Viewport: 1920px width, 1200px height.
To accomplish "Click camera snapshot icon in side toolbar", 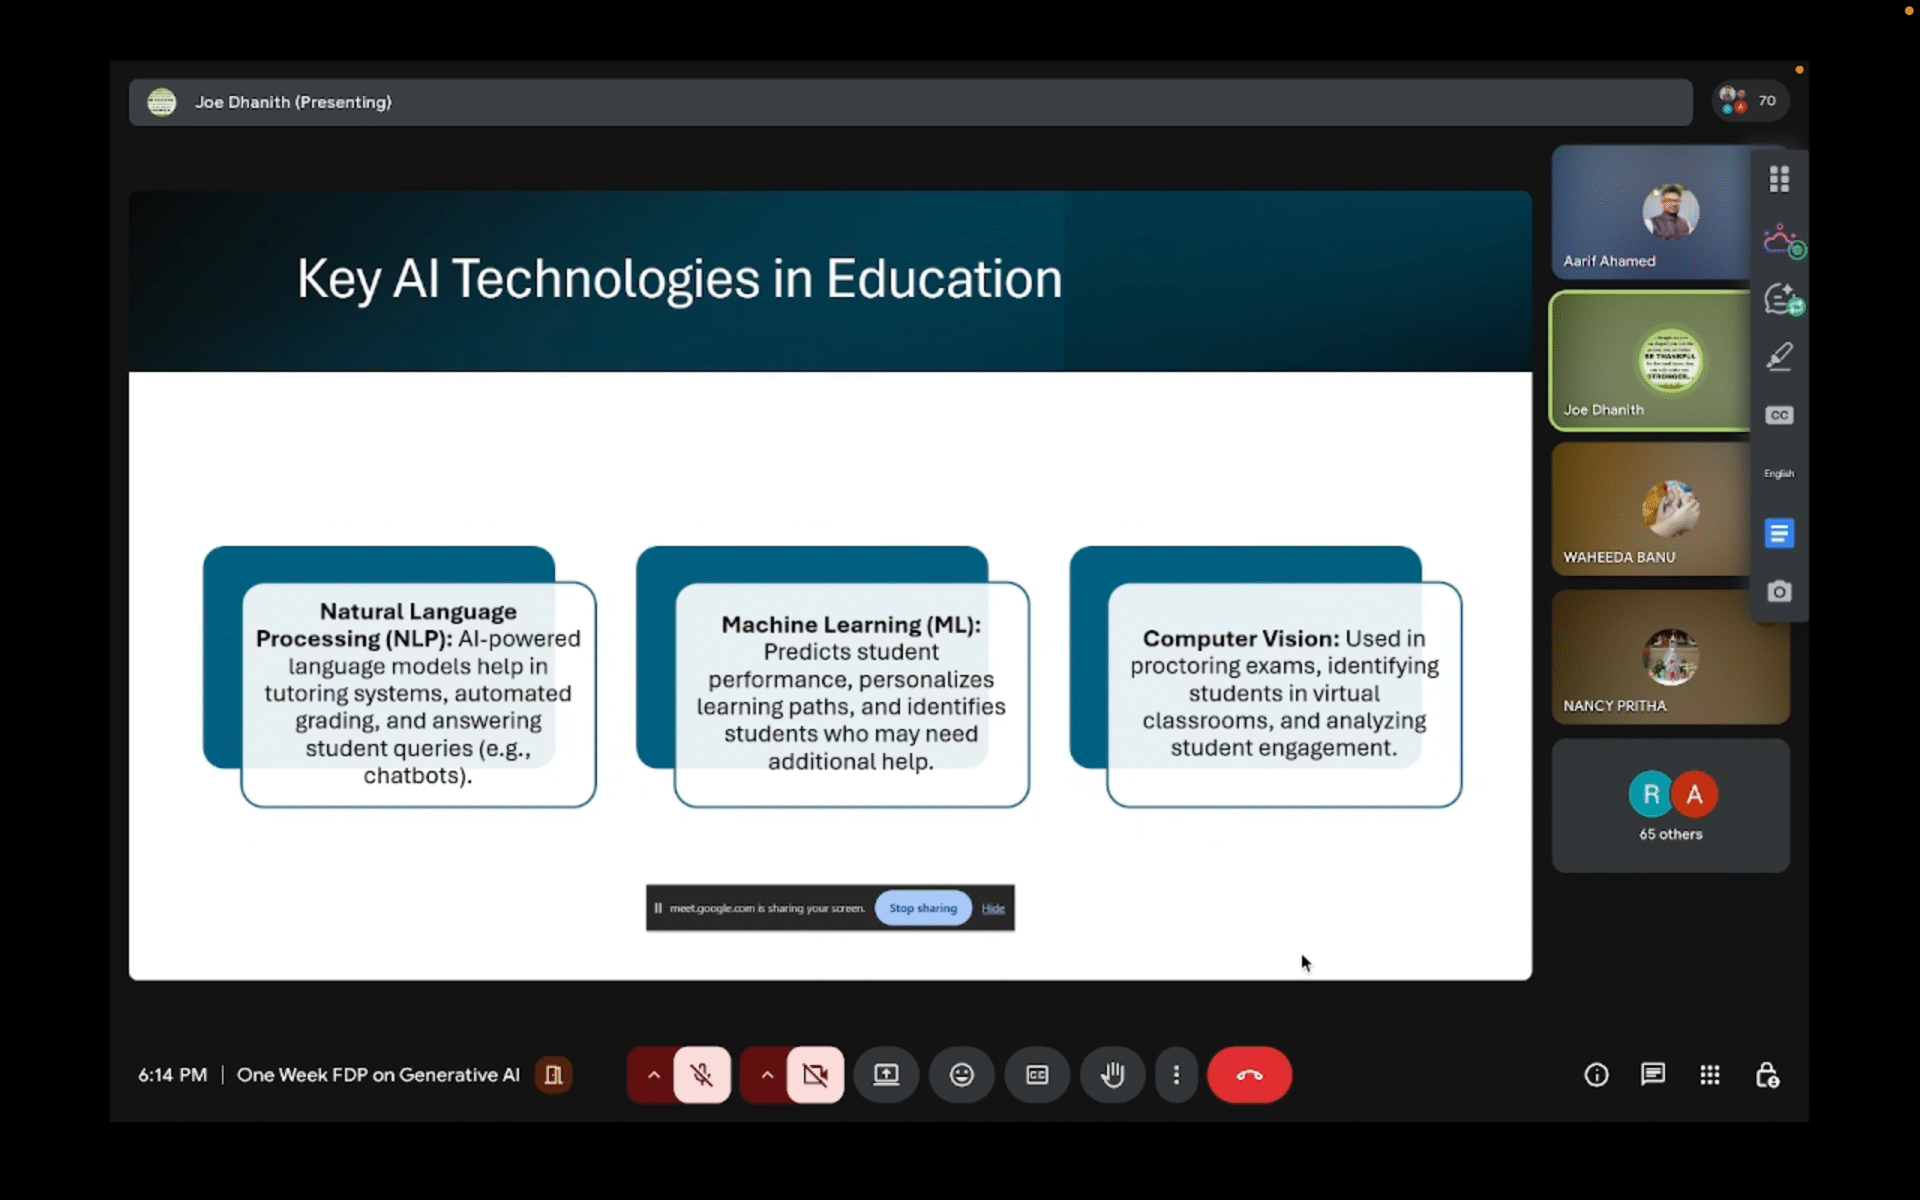I will coord(1779,591).
